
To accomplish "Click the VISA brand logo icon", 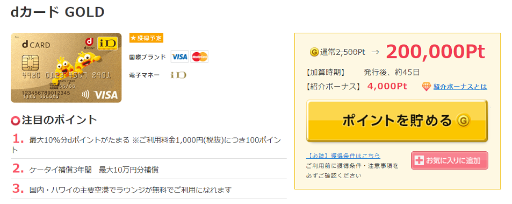I will (179, 57).
